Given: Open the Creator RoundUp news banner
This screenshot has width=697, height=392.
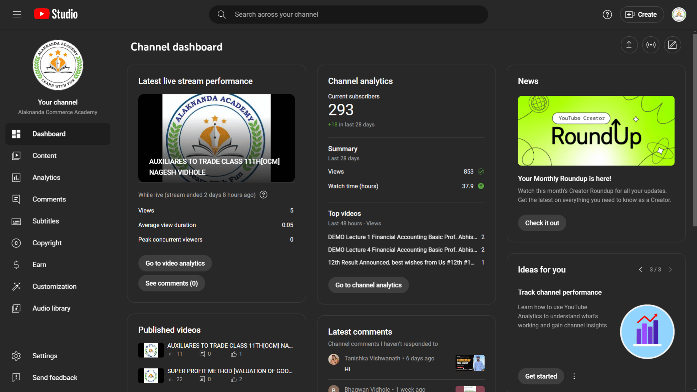Looking at the screenshot, I should 596,131.
